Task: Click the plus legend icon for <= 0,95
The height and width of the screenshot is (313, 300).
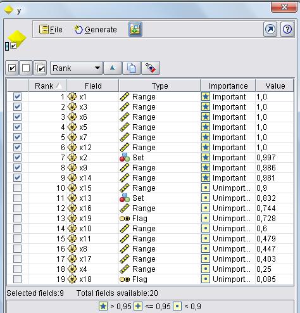Action: (x=138, y=306)
